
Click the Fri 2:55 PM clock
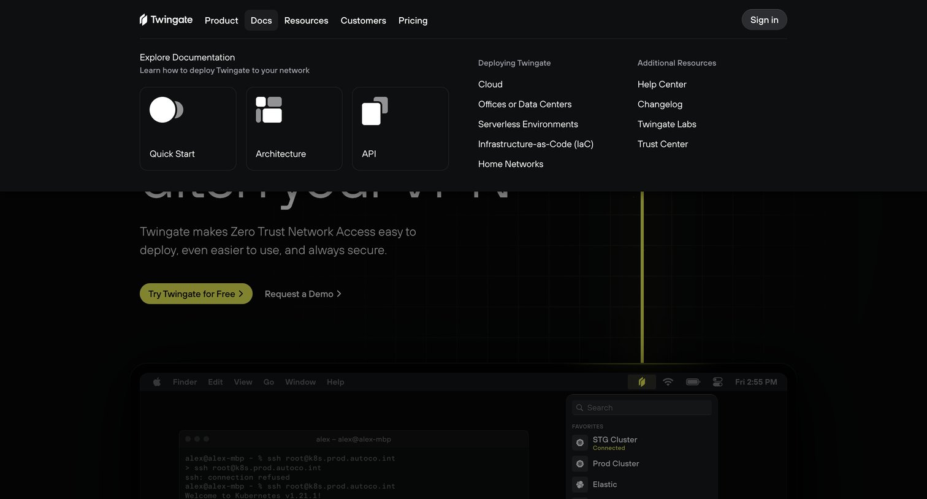(756, 382)
